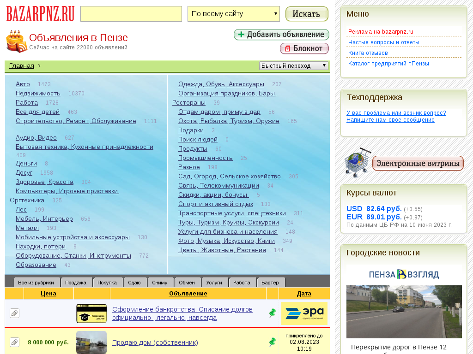Open the Металл category

tap(27, 228)
